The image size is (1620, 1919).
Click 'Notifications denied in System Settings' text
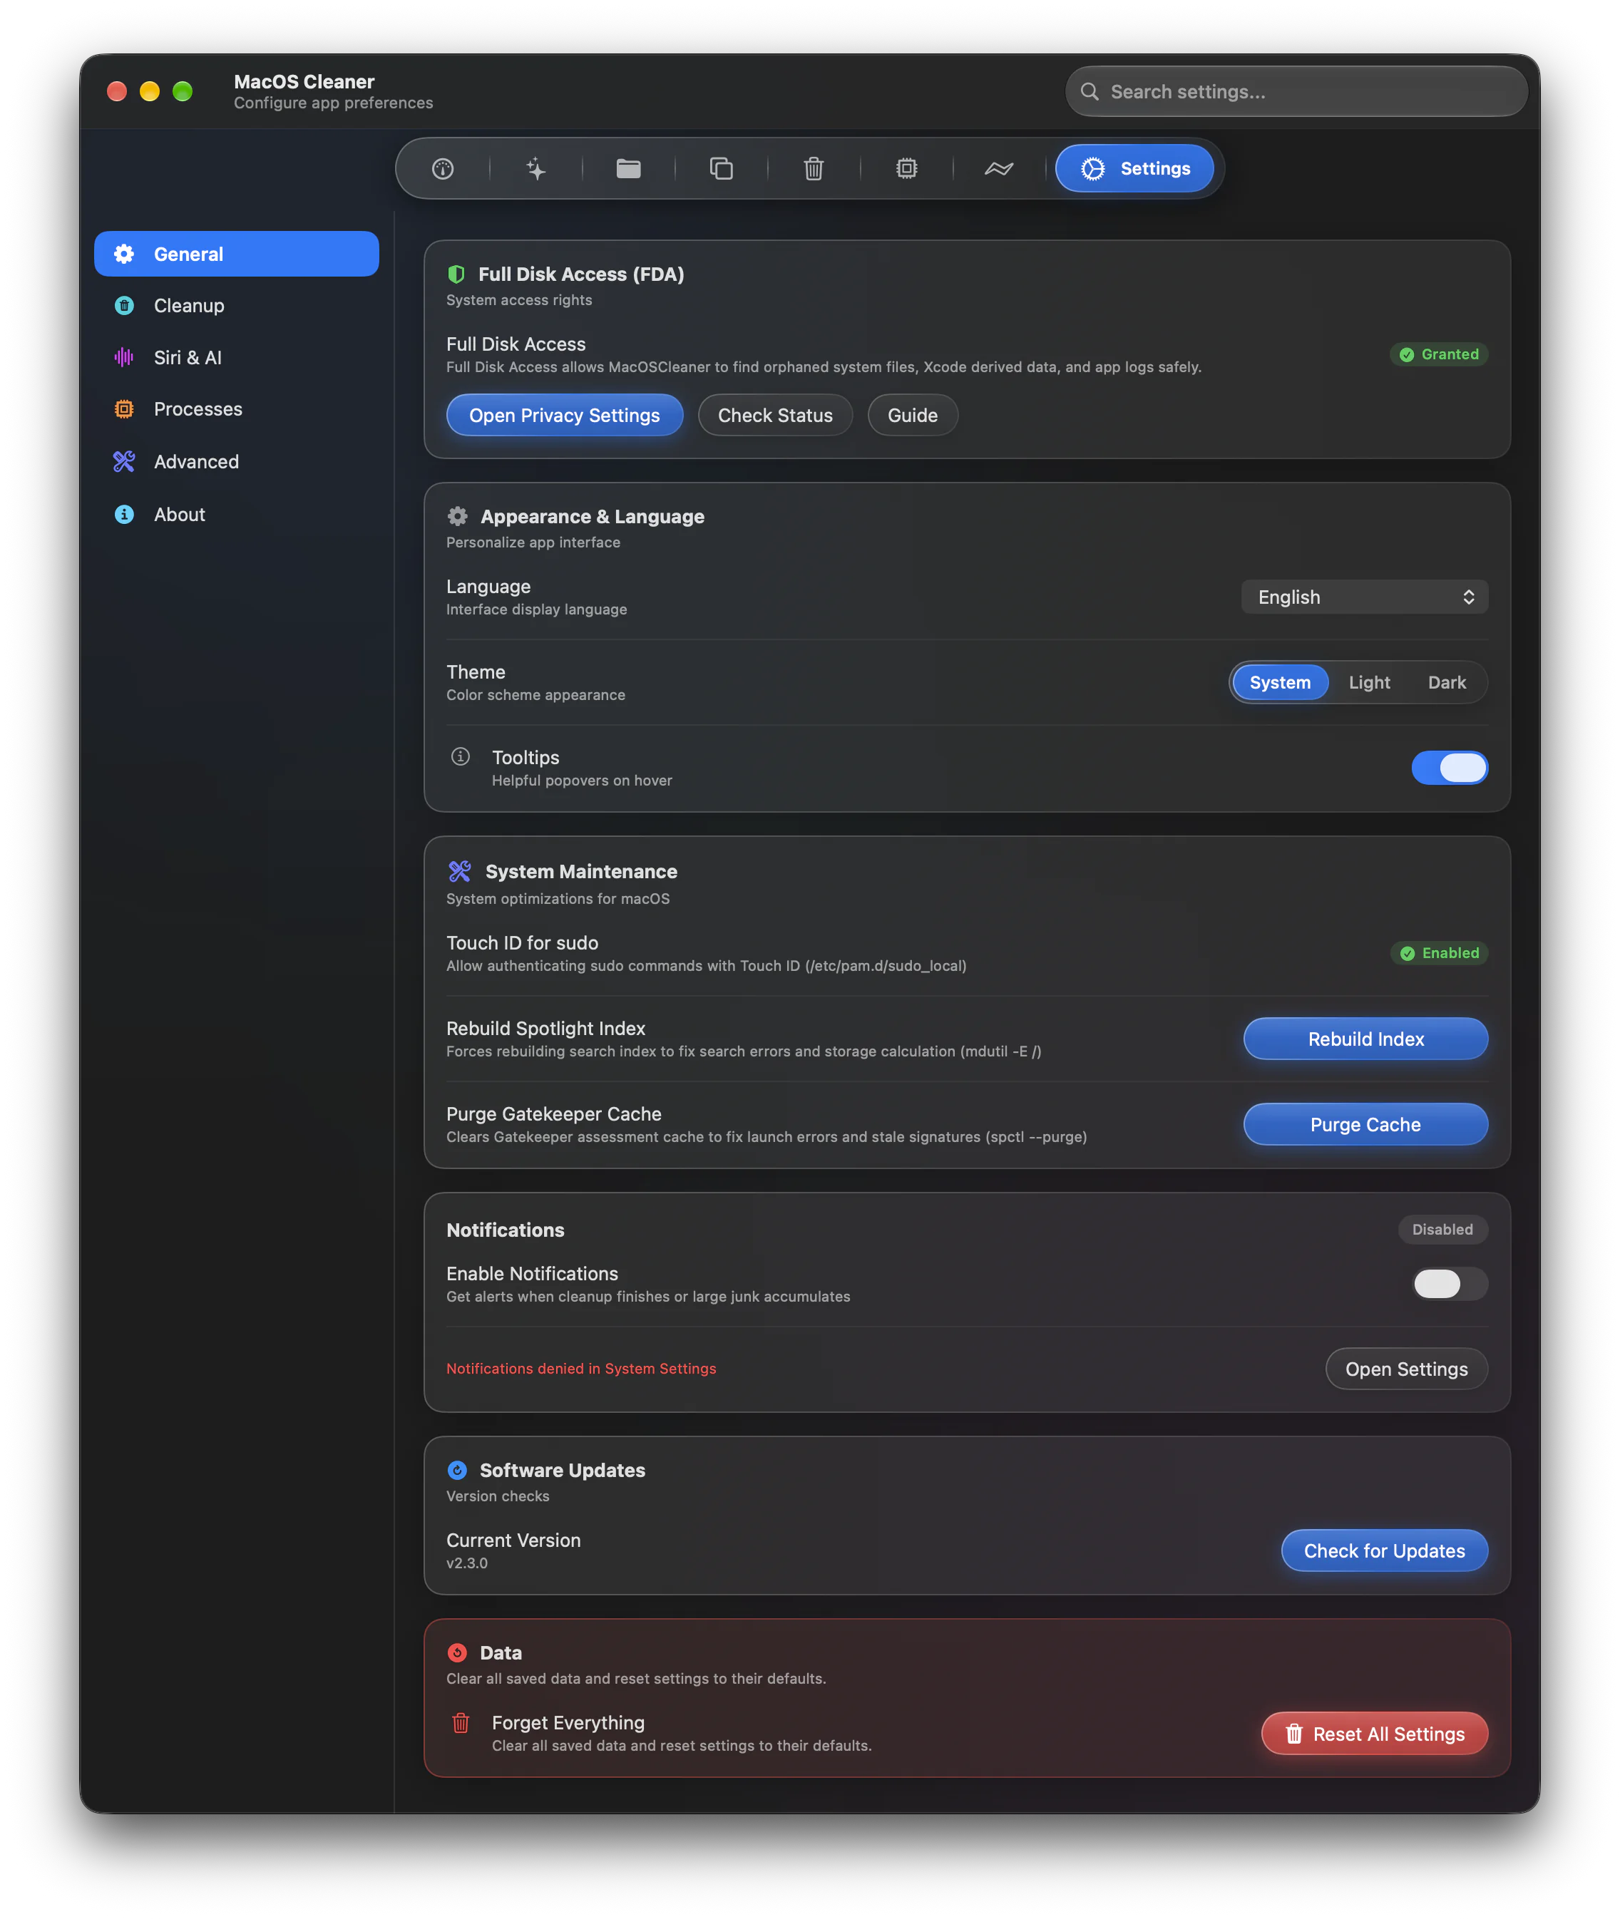[581, 1369]
